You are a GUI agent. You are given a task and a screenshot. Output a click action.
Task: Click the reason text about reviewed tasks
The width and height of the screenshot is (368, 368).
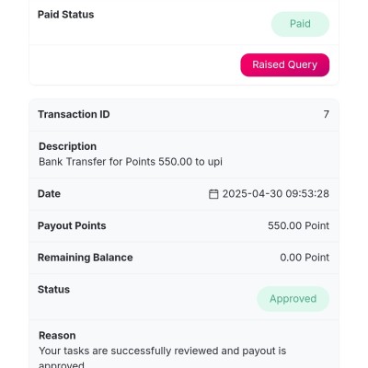163,358
